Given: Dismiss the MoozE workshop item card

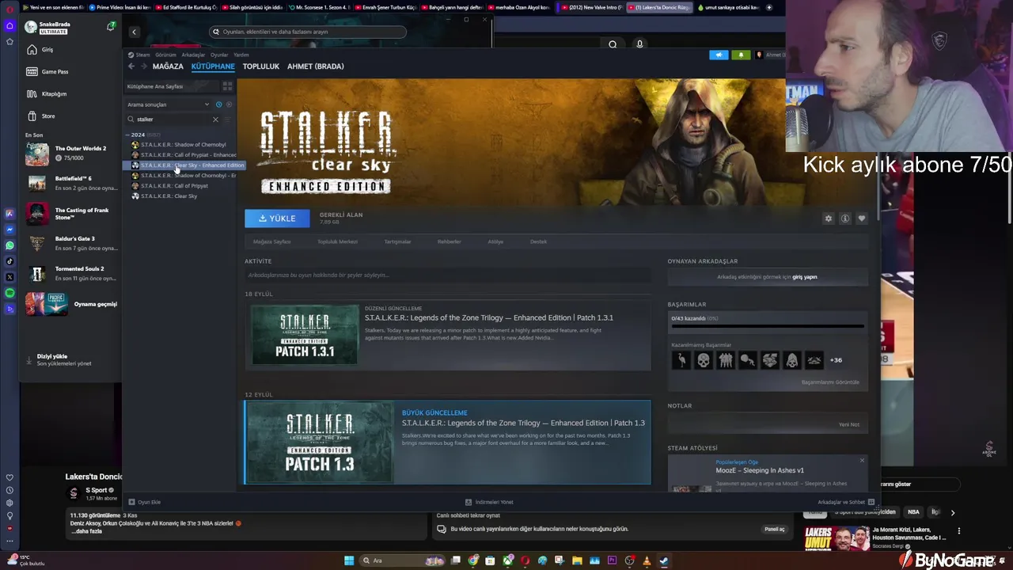Looking at the screenshot, I should [862, 460].
